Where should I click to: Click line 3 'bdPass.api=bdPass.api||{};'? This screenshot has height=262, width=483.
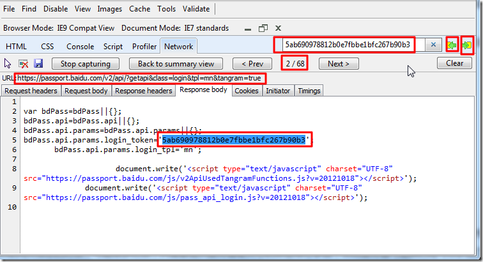click(81, 121)
